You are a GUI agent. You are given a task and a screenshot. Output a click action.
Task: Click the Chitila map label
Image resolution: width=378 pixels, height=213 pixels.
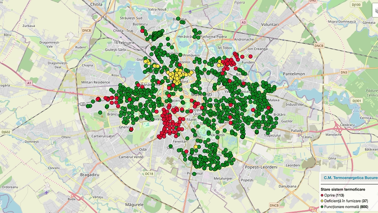point(96,4)
